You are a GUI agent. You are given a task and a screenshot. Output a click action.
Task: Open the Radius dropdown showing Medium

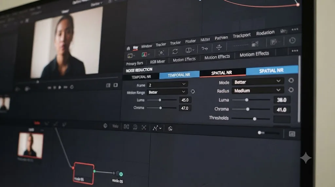[258, 91]
